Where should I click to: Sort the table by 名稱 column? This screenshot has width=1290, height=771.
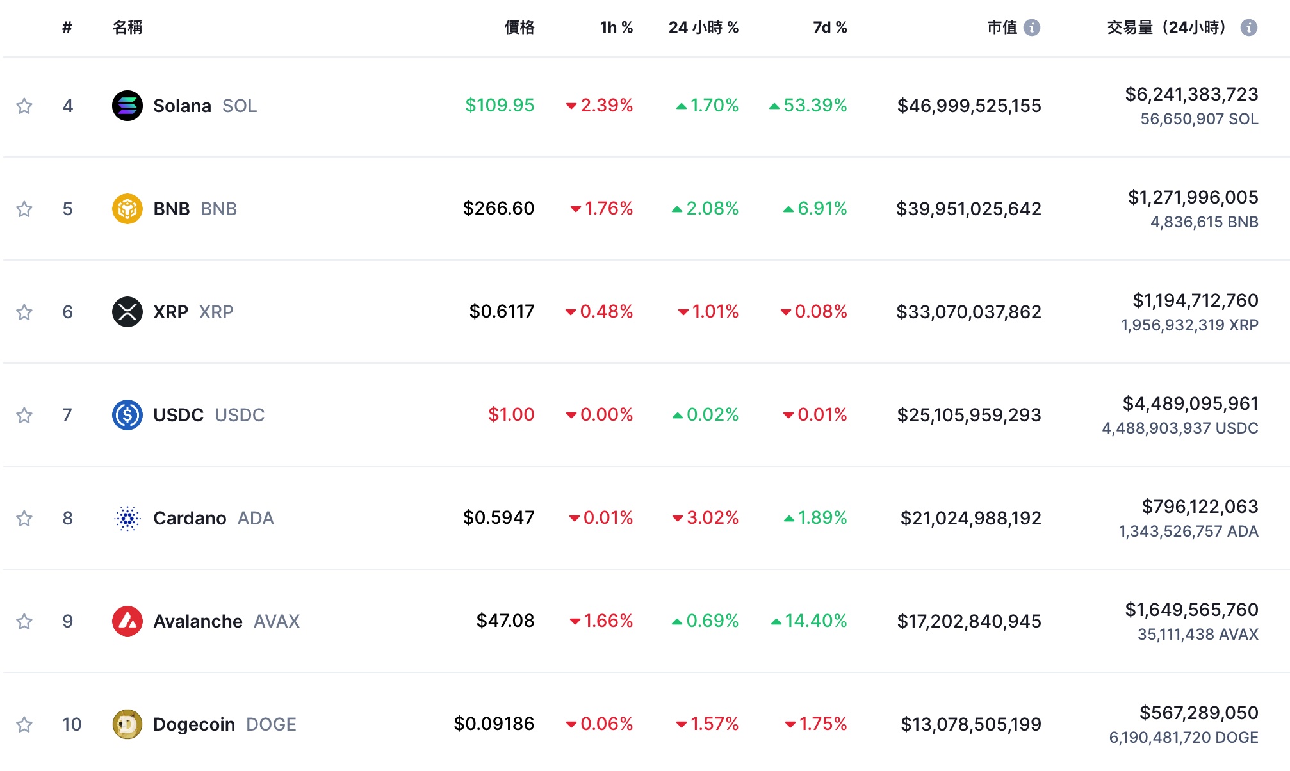(127, 28)
